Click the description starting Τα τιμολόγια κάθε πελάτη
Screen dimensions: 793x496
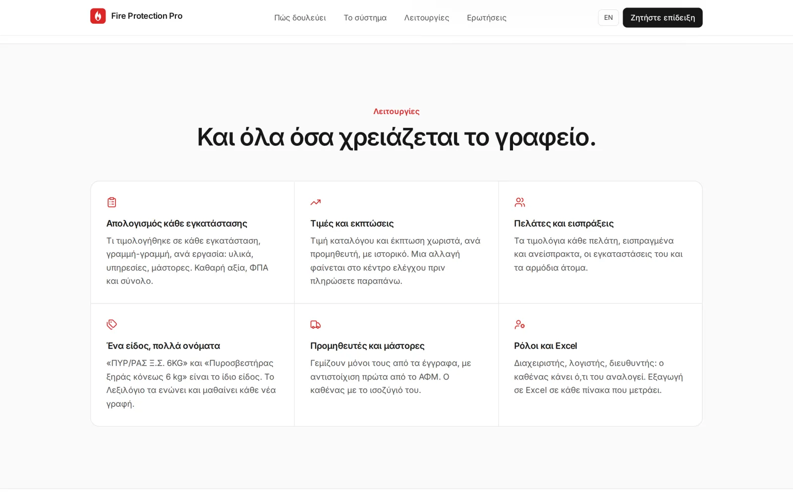(599, 254)
